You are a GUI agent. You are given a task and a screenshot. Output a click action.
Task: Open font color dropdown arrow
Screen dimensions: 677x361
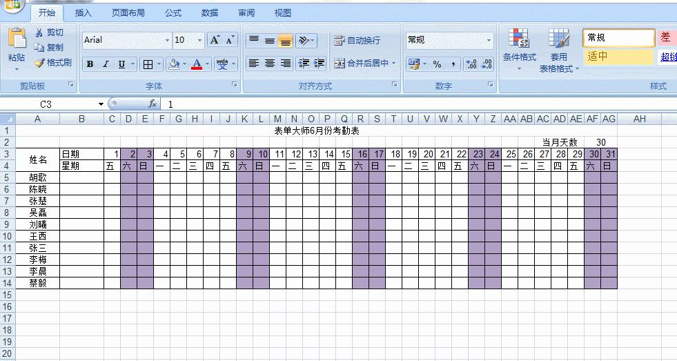(x=208, y=64)
